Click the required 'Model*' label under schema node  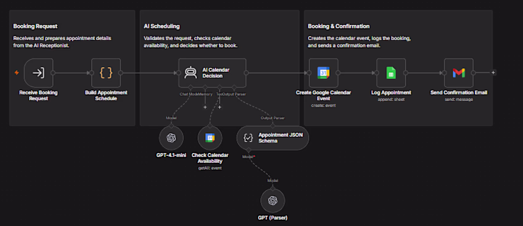click(249, 156)
